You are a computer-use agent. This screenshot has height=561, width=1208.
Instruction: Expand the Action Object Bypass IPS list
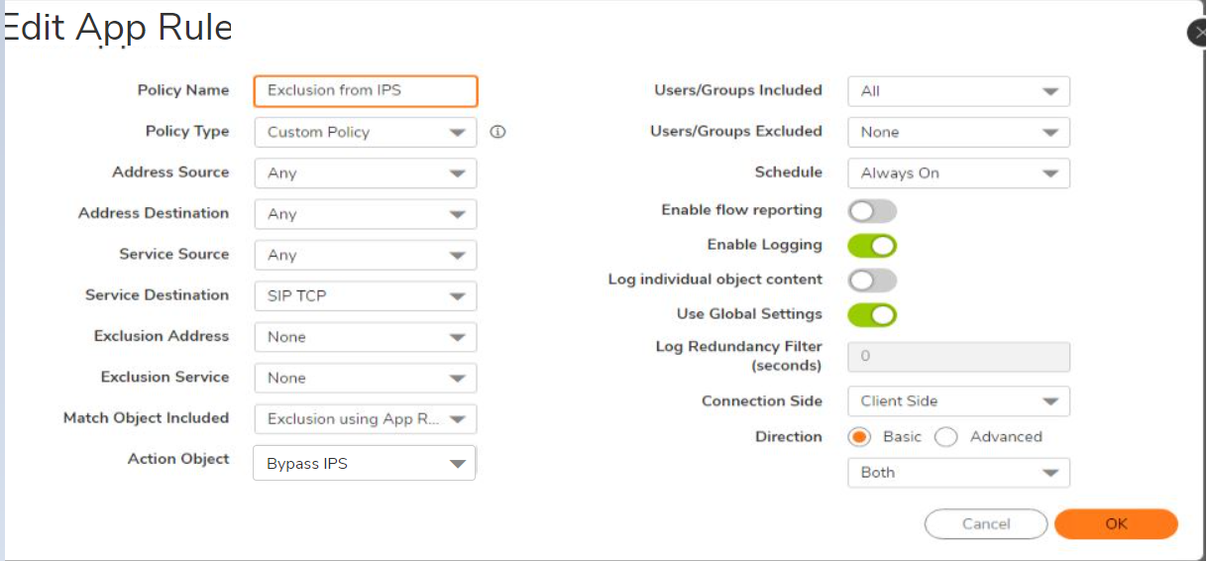[x=365, y=464]
